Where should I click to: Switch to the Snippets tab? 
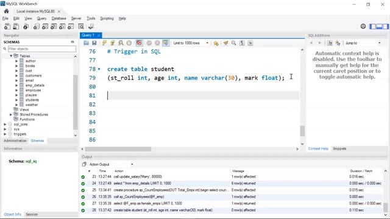coord(339,148)
